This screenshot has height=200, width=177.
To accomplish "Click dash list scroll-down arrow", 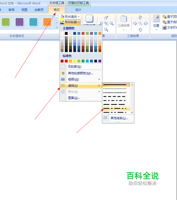I will point(132,112).
